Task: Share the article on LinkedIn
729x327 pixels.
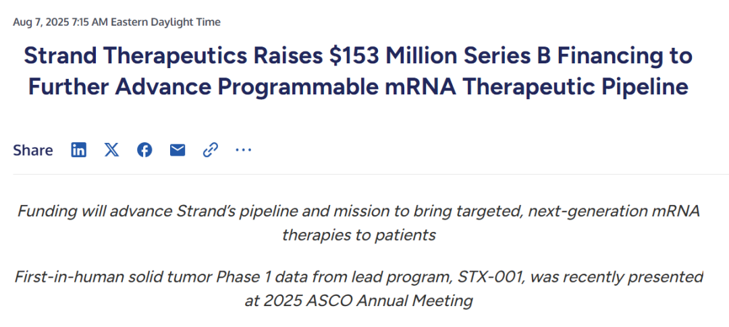Action: (79, 150)
